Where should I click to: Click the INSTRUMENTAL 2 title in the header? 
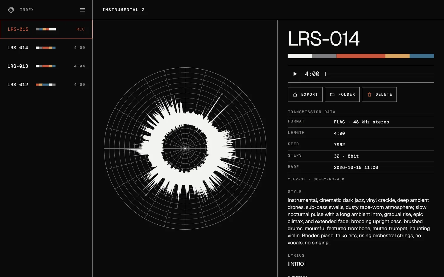(x=123, y=10)
